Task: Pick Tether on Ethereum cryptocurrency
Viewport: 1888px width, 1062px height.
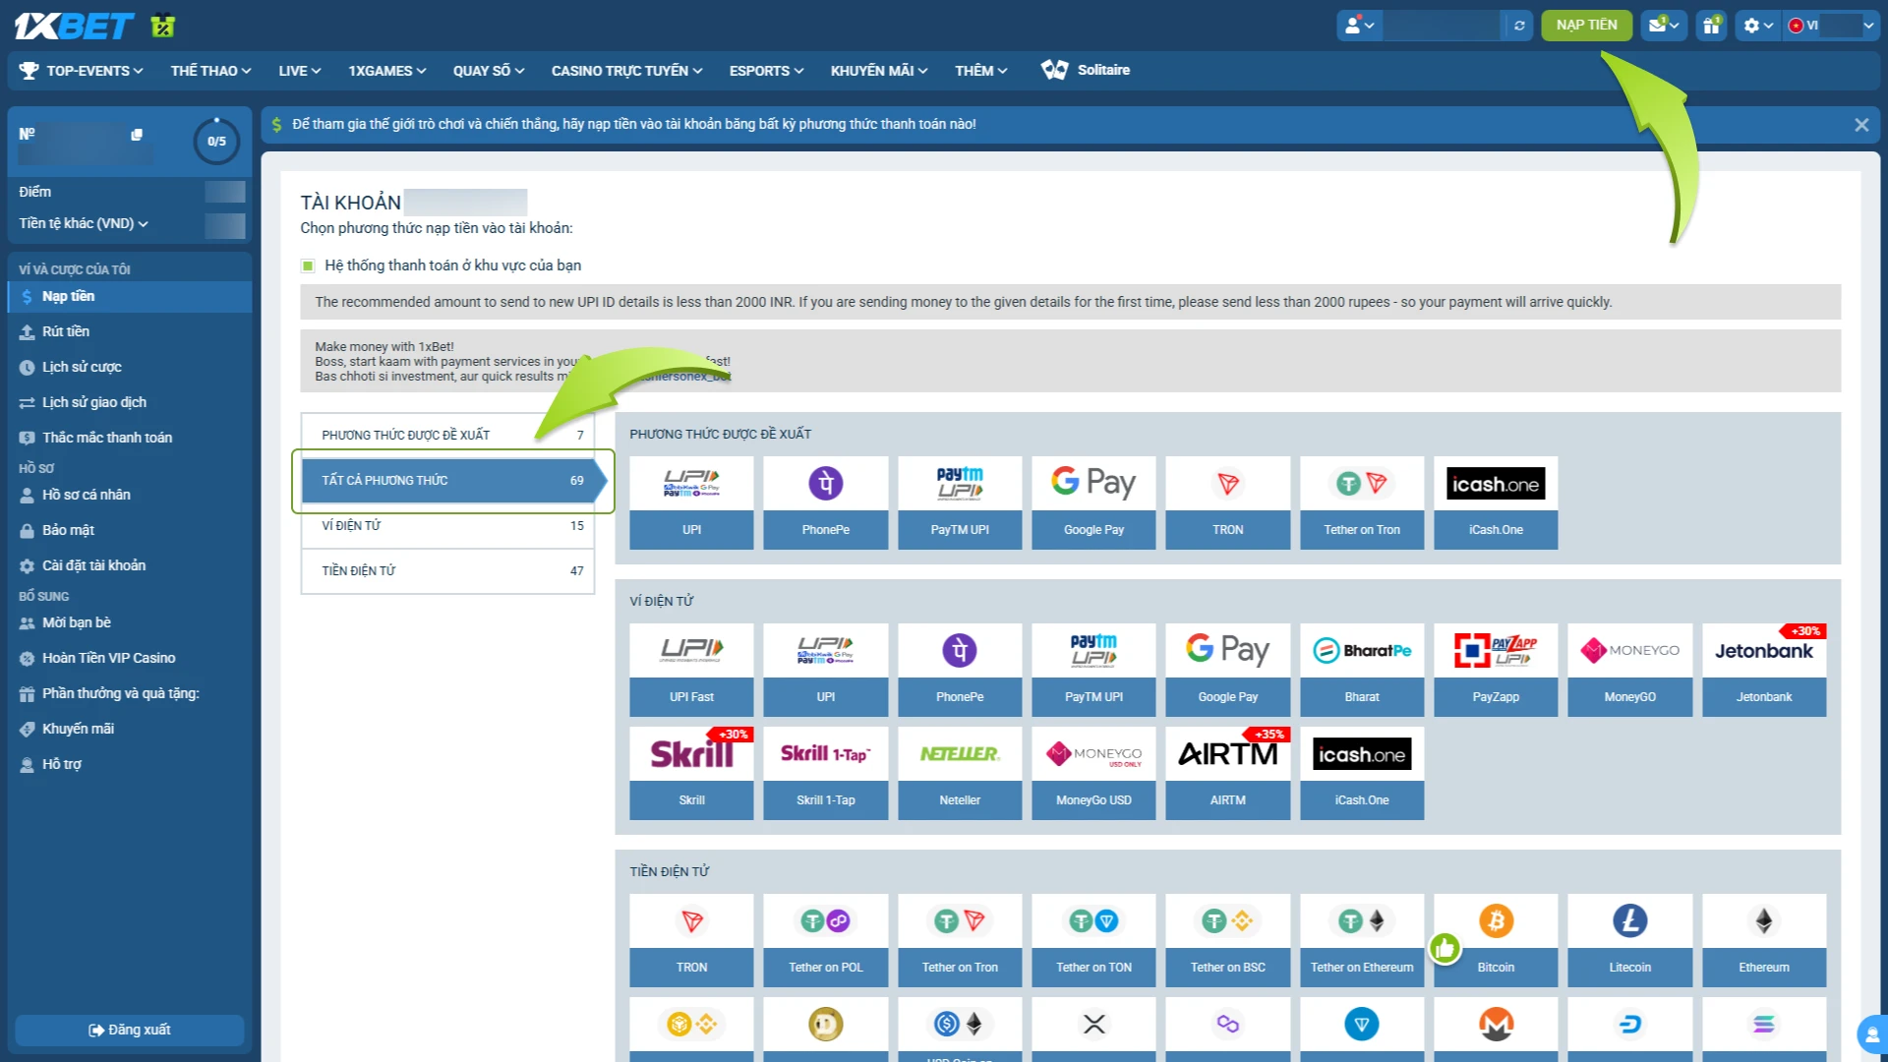Action: click(x=1362, y=940)
